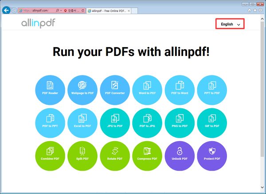Choose JPG to PDF tool

115,123
